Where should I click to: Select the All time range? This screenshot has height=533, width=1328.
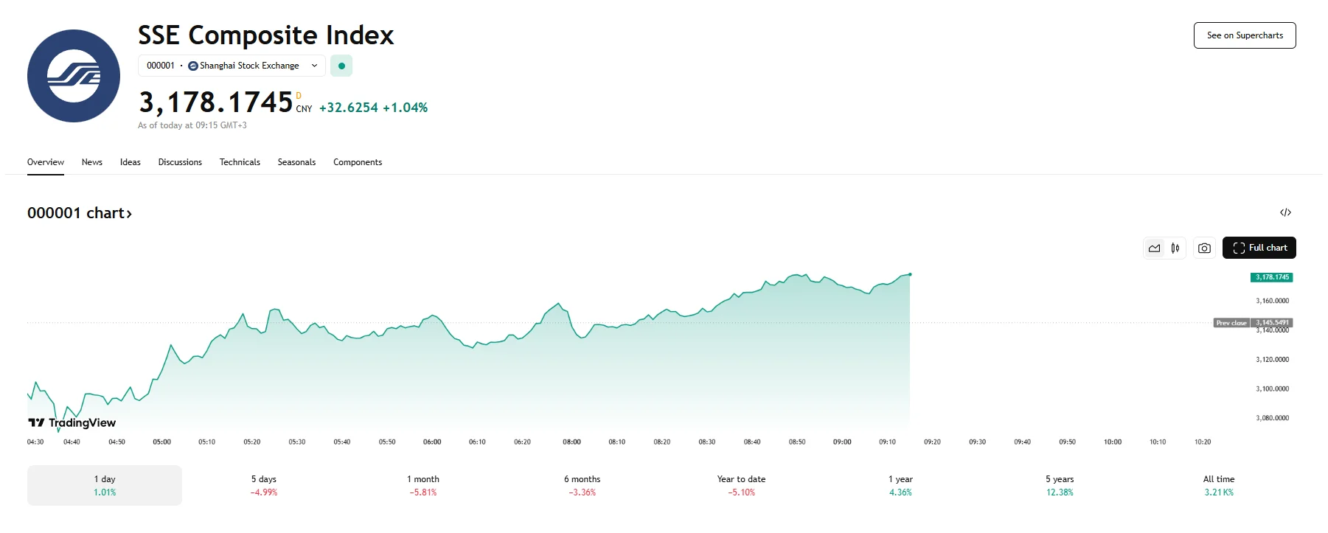coord(1218,485)
